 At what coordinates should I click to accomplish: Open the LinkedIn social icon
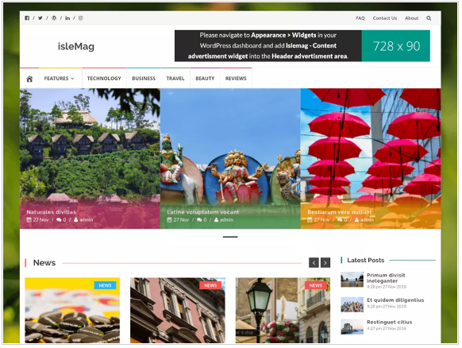[x=67, y=18]
